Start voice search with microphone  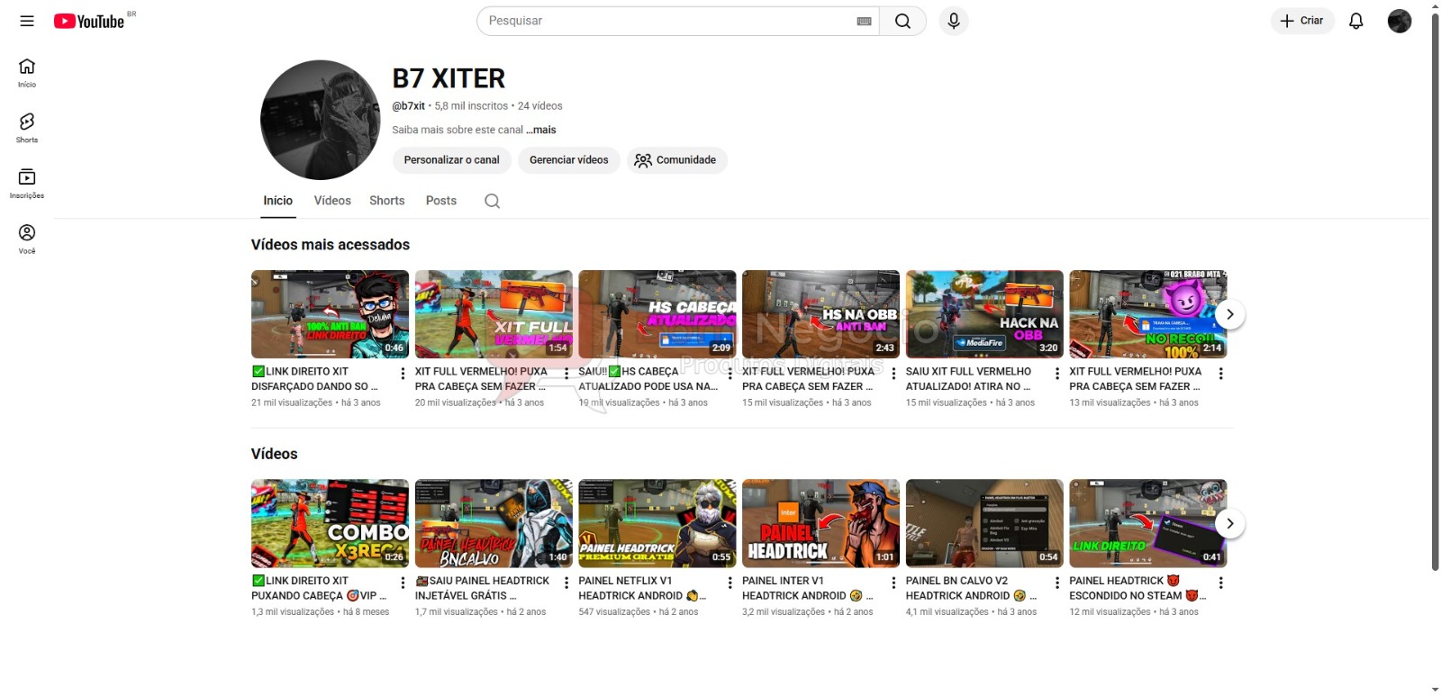click(954, 21)
